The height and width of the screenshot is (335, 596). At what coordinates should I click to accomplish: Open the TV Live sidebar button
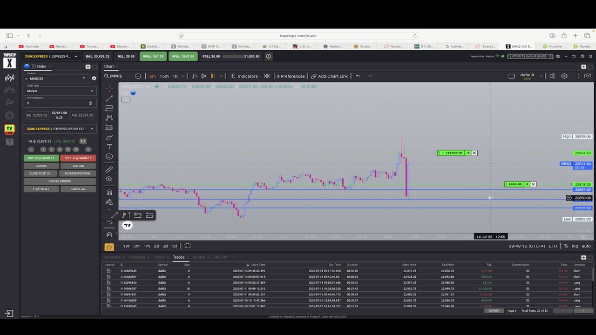[9, 129]
